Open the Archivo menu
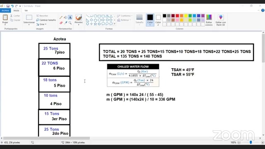 tap(5, 10)
